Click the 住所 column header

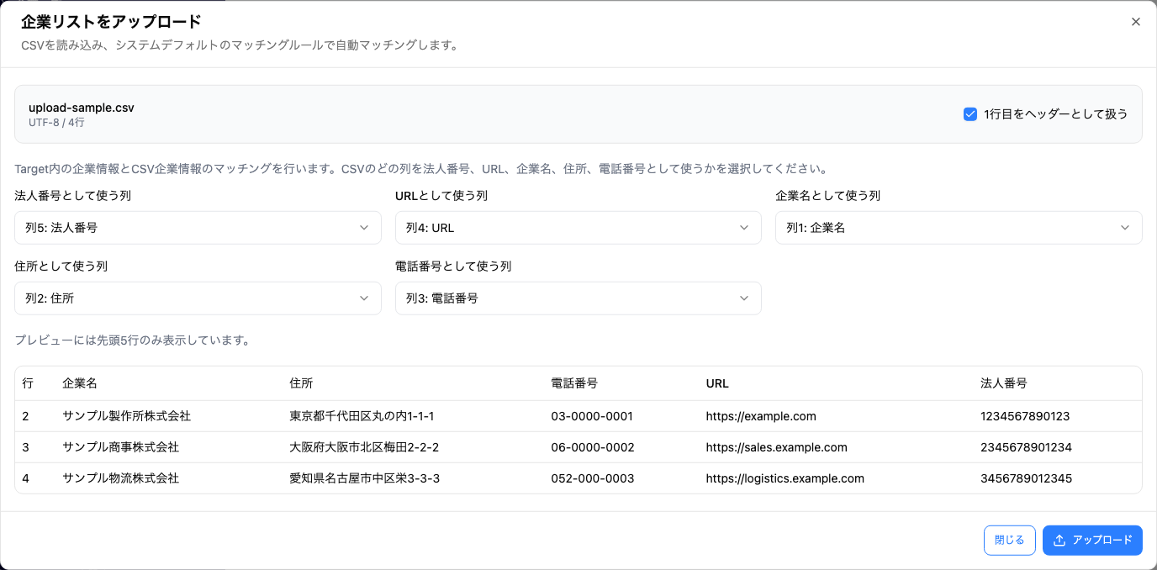point(301,383)
